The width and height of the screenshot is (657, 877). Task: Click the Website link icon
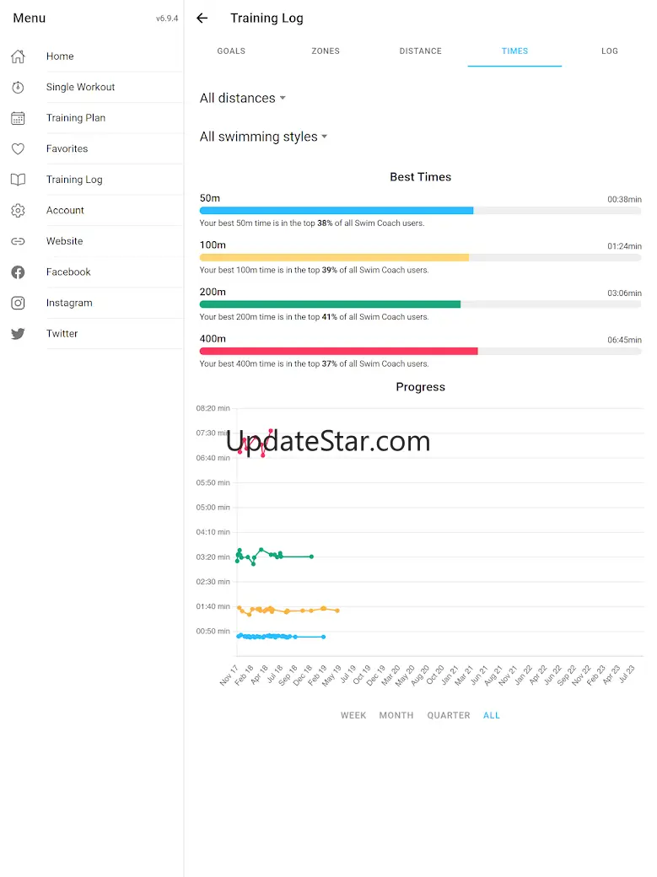(x=18, y=241)
